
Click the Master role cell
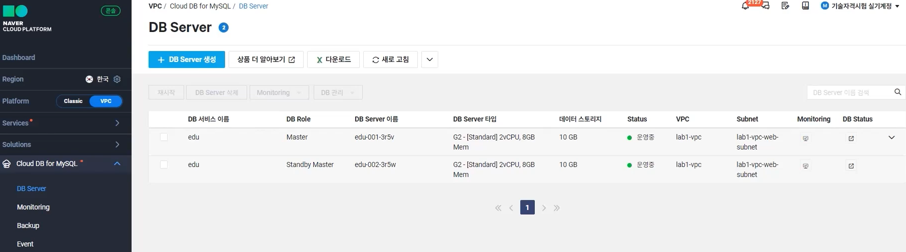297,137
